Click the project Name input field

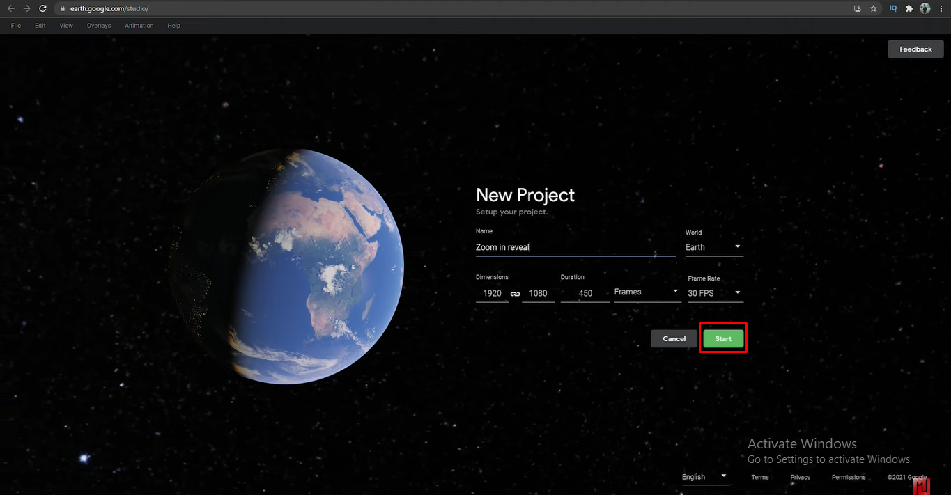click(x=575, y=247)
